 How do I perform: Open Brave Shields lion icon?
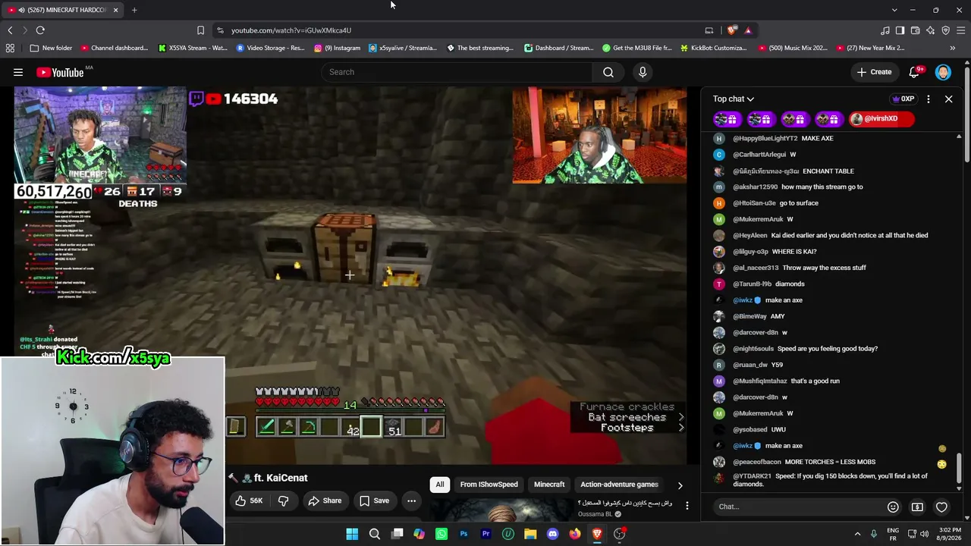731,30
